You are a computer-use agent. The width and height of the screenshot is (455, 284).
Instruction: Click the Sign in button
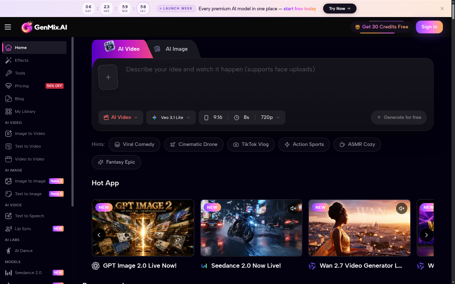[429, 27]
